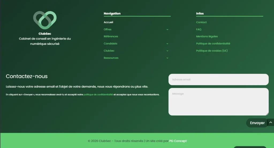Image resolution: width=274 pixels, height=148 pixels.
Task: Grab the Message textarea resize handle
Action: pos(267,114)
